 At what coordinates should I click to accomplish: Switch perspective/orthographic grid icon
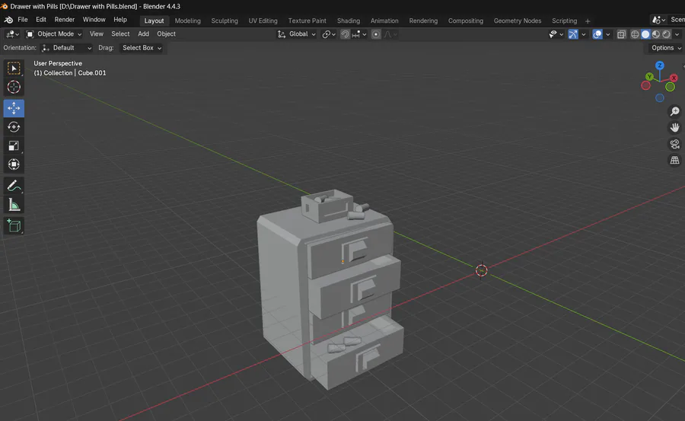coord(674,160)
